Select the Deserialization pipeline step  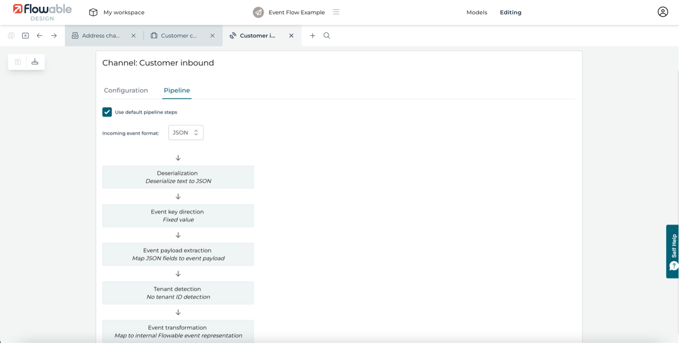tap(178, 177)
